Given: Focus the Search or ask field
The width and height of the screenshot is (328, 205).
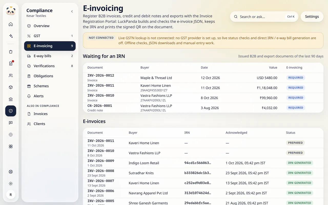Looking at the screenshot, I should 264,17.
